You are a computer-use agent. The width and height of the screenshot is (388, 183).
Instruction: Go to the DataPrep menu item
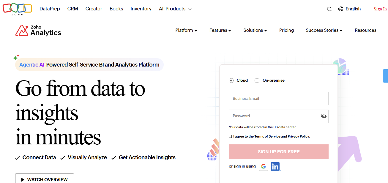coord(50,9)
